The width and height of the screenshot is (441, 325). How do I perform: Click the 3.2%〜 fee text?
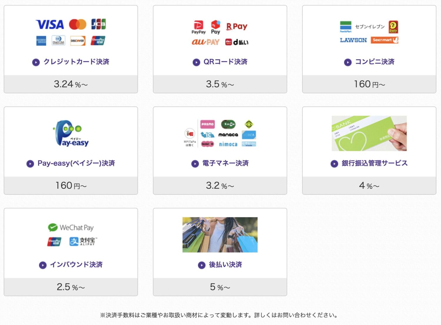pos(220,186)
